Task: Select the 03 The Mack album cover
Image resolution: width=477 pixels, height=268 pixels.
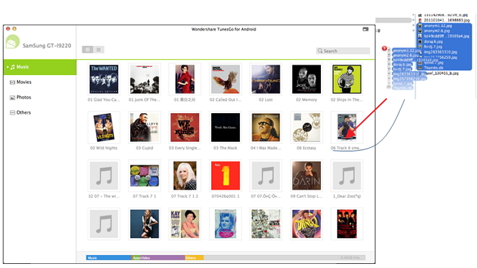Action: (x=225, y=128)
